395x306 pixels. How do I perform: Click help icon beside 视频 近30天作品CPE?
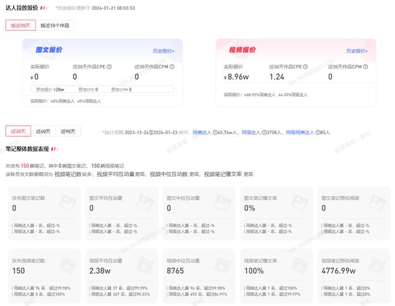click(304, 67)
